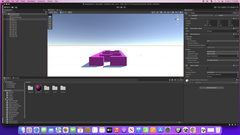Select the Move tool in Scene toolbar
The width and height of the screenshot is (240, 135).
point(50,19)
